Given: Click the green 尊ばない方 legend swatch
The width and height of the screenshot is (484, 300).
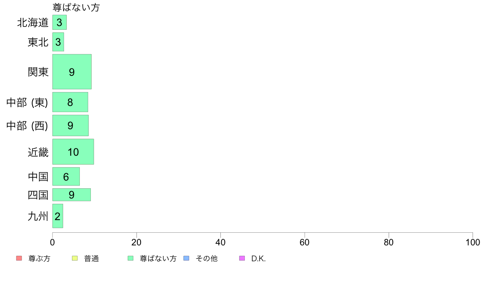Looking at the screenshot, I should (130, 258).
